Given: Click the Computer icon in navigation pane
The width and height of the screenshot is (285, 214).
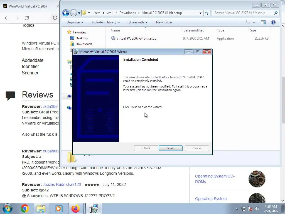Looking at the screenshot, I should (x=69, y=96).
